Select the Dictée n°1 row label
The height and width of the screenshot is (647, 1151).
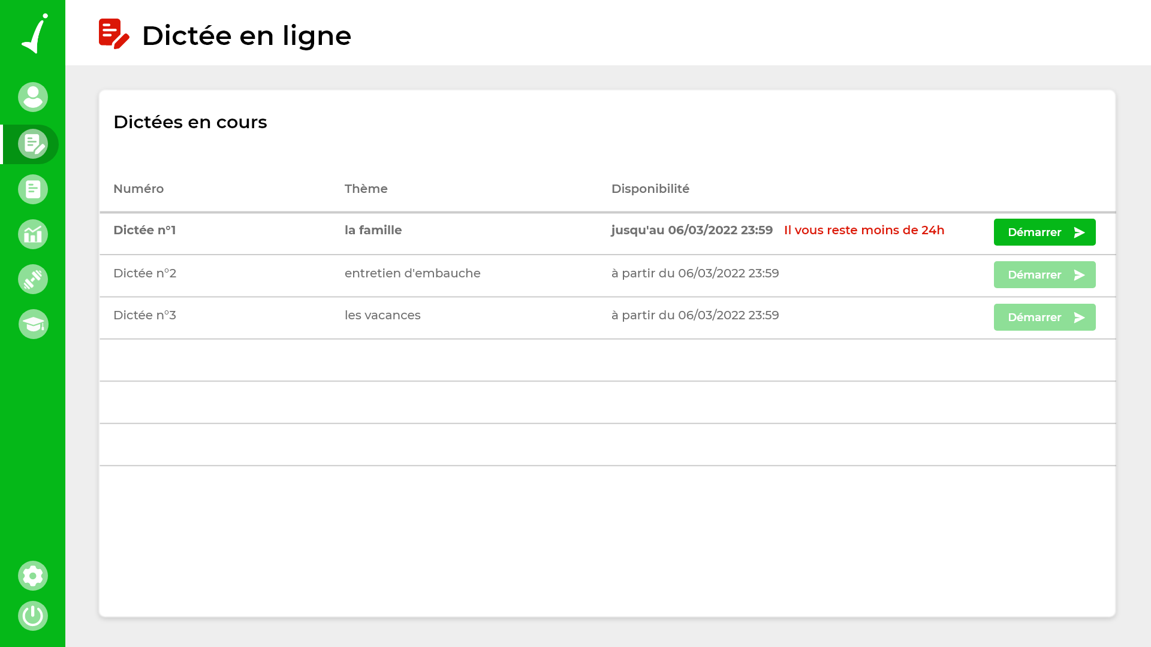[144, 230]
